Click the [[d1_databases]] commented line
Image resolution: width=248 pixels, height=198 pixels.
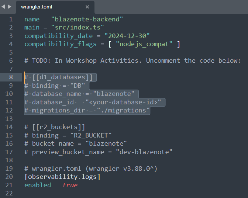[59, 77]
